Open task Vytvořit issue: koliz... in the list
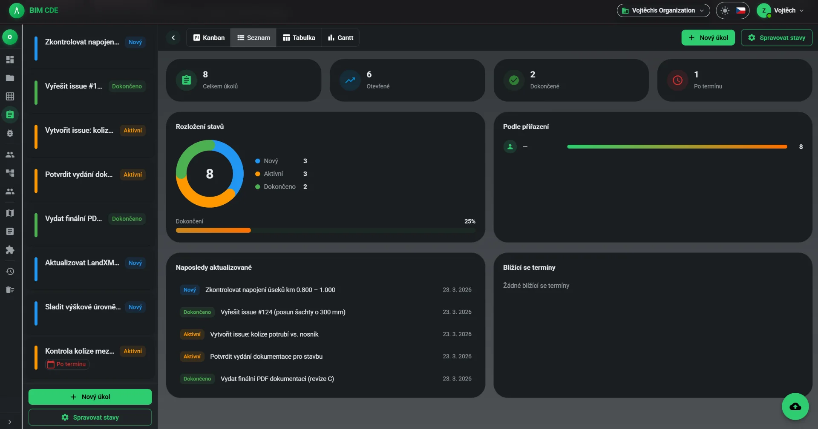This screenshot has width=818, height=429. click(x=90, y=136)
